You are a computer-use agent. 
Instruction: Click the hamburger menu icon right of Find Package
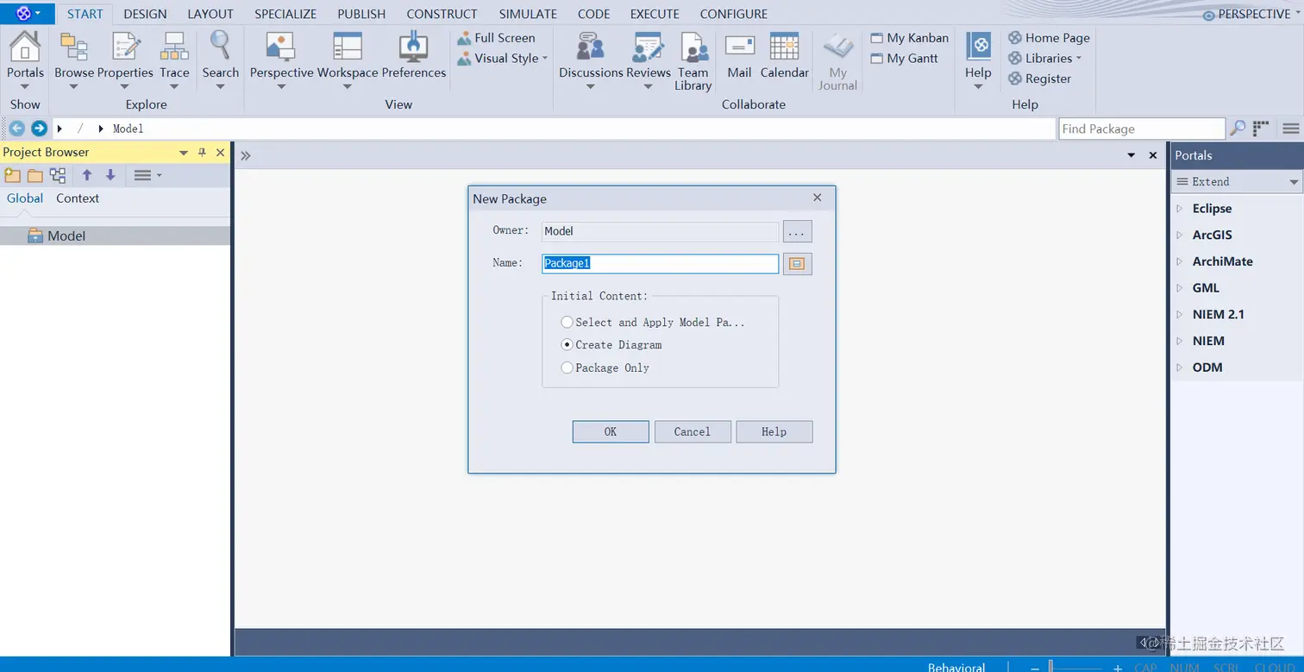click(1290, 129)
